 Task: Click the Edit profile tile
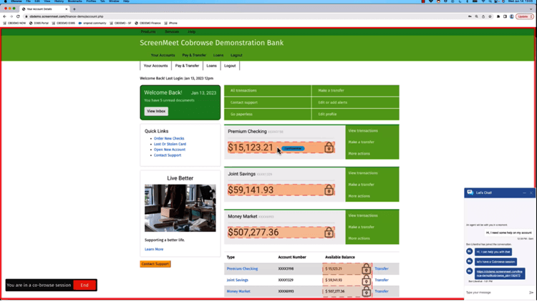(x=355, y=115)
